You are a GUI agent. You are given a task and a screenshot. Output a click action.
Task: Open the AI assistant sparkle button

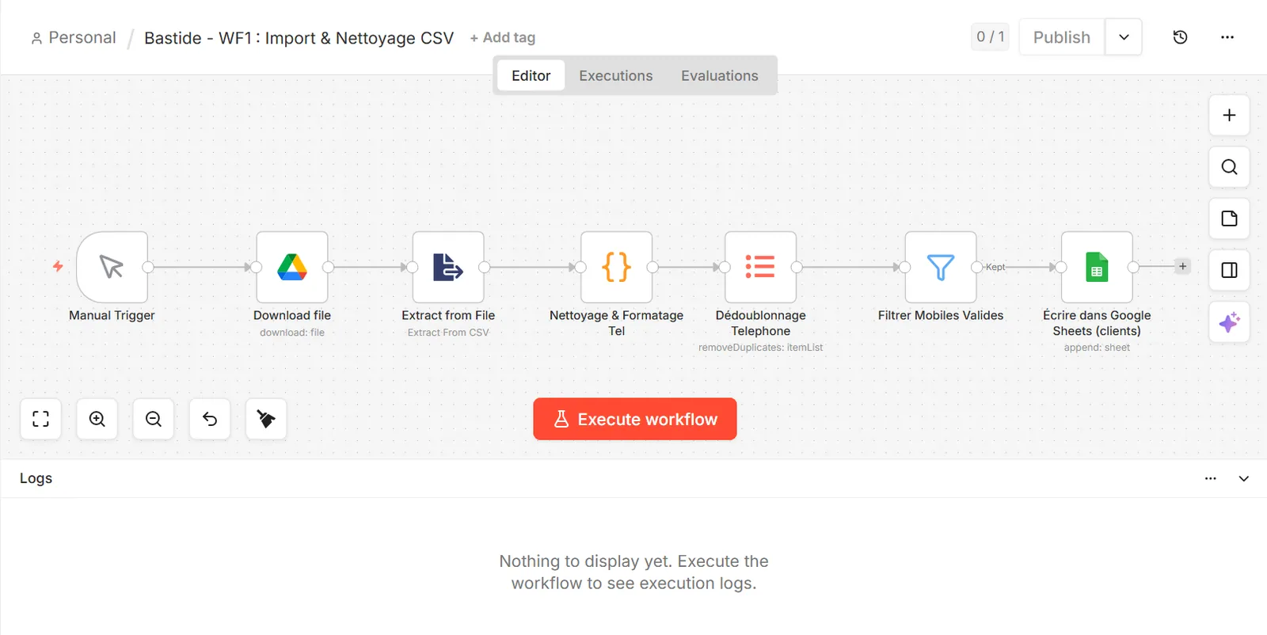1229,322
